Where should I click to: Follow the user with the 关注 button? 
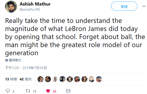point(124,6)
